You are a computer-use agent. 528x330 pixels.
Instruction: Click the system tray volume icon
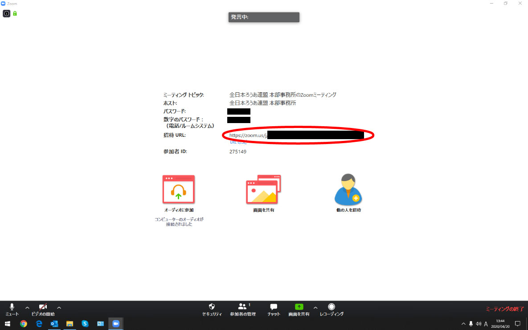[x=479, y=324]
